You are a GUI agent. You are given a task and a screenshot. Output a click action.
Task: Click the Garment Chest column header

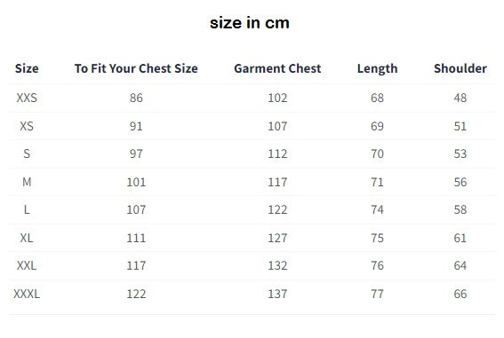[x=277, y=68]
